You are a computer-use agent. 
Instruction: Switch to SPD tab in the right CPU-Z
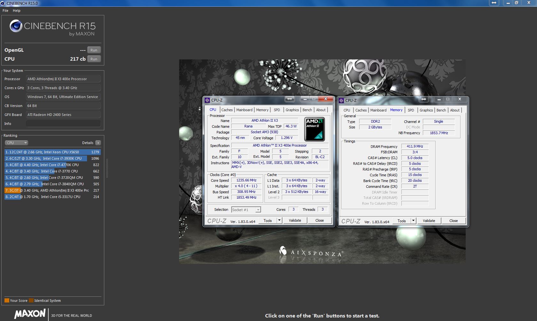point(411,110)
